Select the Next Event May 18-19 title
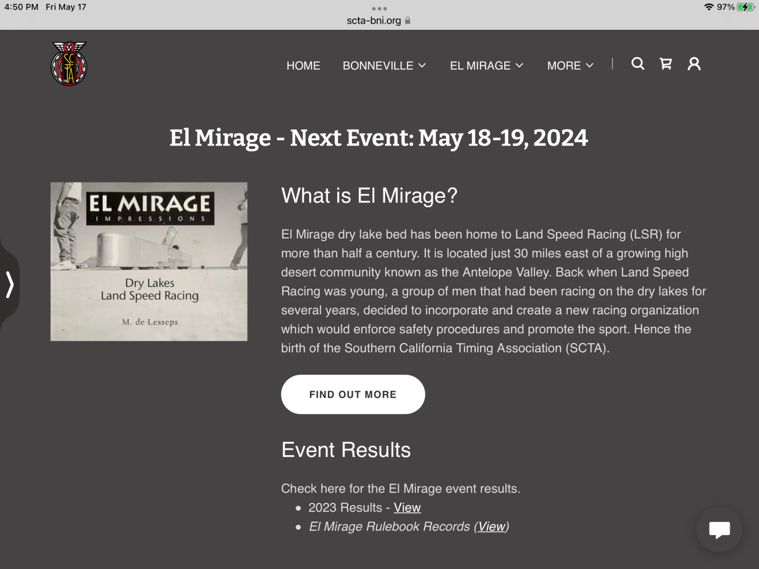 click(379, 138)
